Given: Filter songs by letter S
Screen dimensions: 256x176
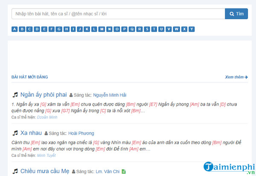Looking at the screenshot, I should point(147,29).
